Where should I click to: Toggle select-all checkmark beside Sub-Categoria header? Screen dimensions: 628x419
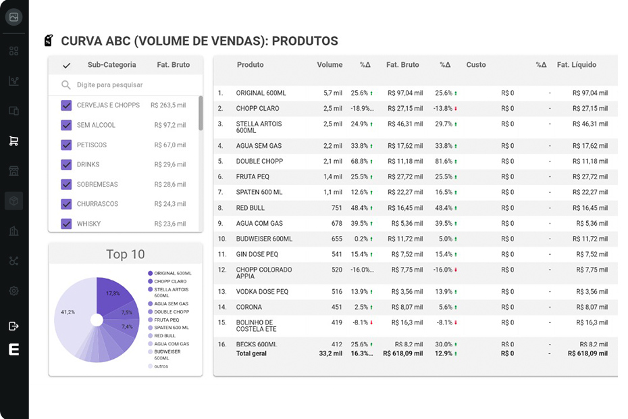pos(66,66)
